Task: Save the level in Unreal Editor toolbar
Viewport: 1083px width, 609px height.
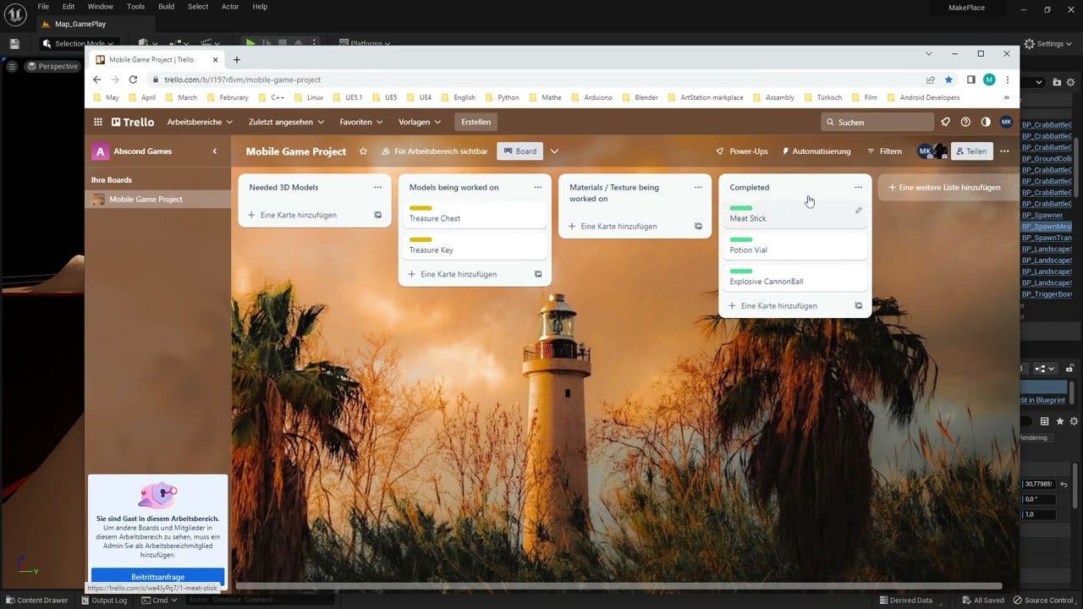Action: pyautogui.click(x=14, y=43)
